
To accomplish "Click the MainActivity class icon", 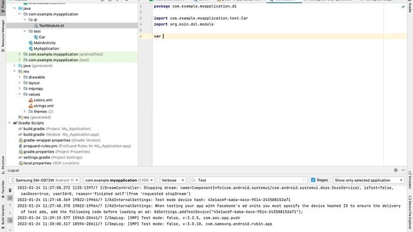I will [x=31, y=43].
